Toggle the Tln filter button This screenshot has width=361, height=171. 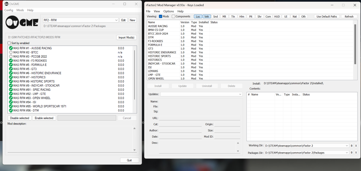[x=233, y=17]
